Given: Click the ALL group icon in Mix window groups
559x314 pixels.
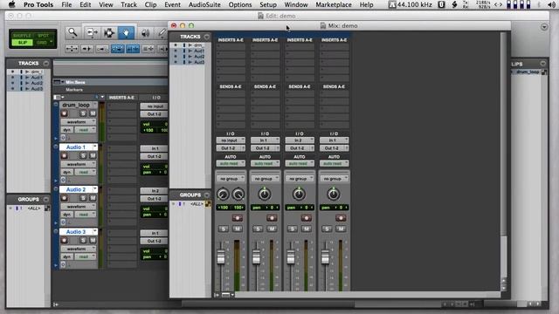Looking at the screenshot, I should pyautogui.click(x=208, y=204).
